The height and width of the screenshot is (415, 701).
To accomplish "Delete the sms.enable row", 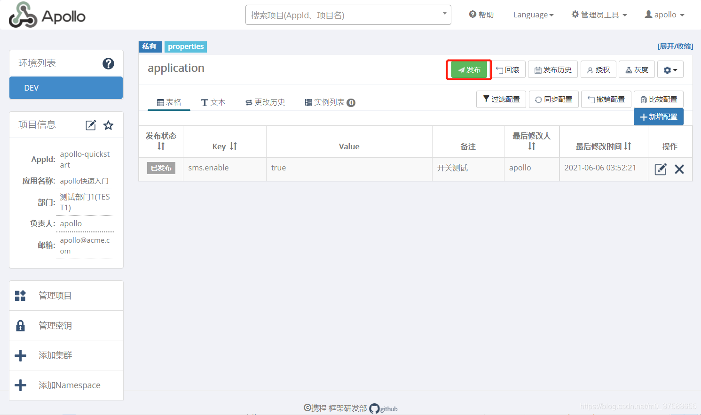I will [x=679, y=169].
